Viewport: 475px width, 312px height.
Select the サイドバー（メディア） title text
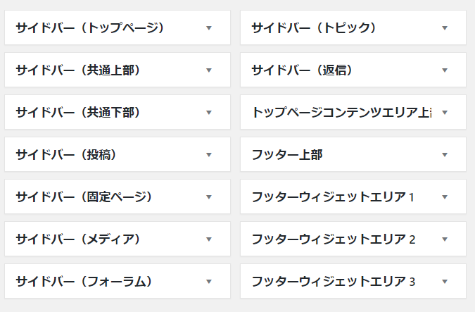coord(78,239)
